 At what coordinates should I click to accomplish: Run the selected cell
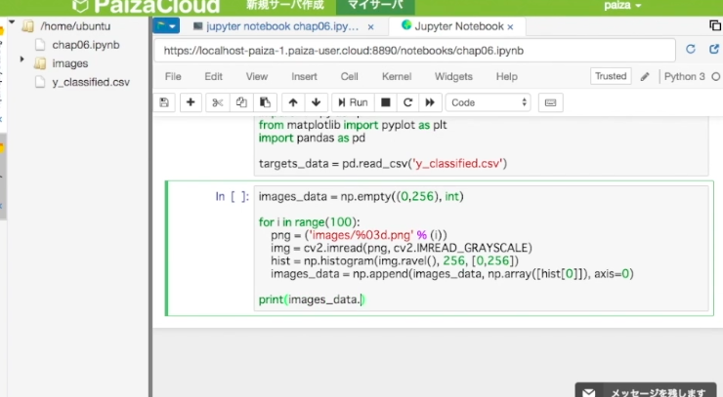[353, 102]
